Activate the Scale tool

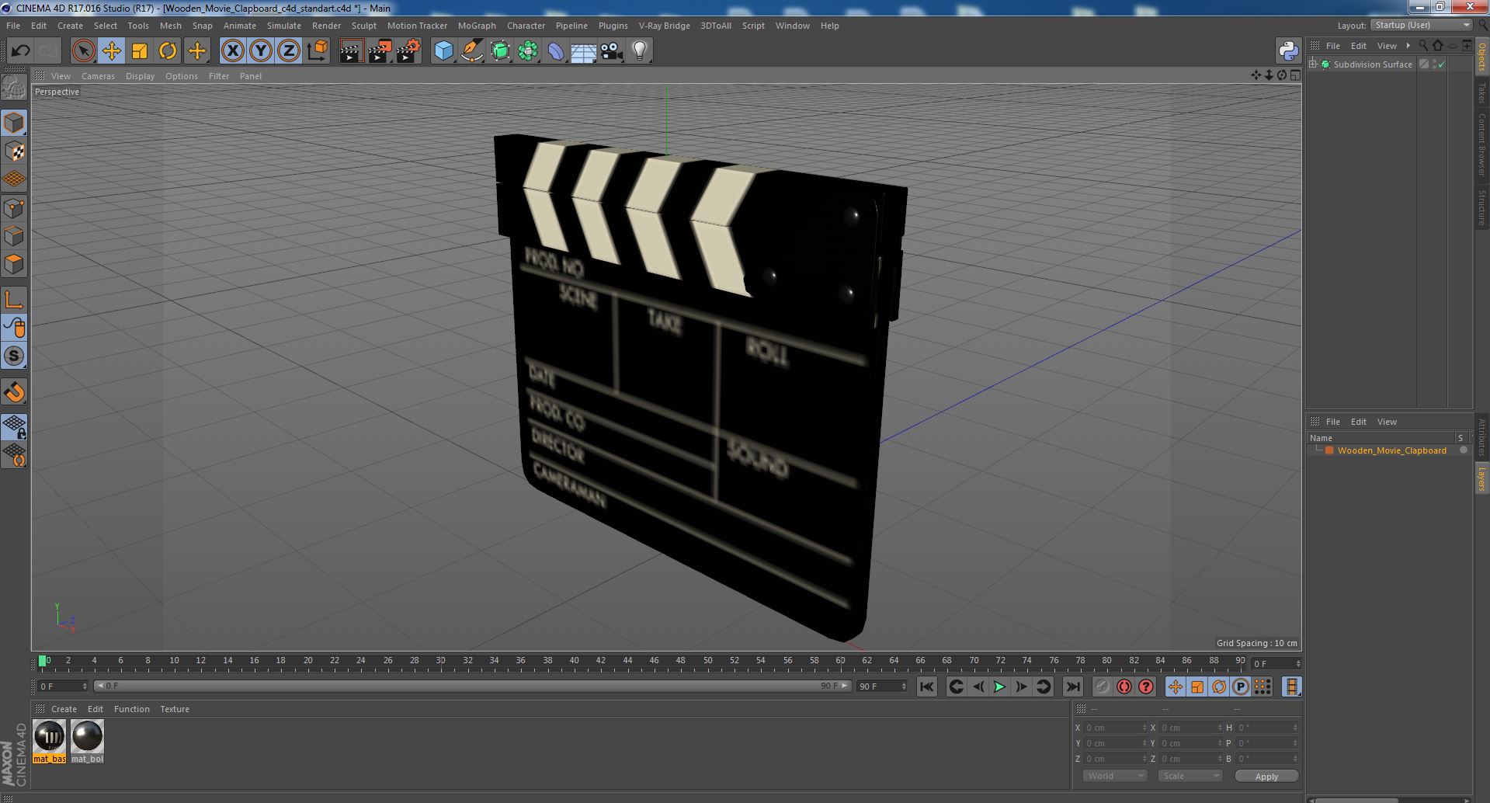pyautogui.click(x=140, y=51)
